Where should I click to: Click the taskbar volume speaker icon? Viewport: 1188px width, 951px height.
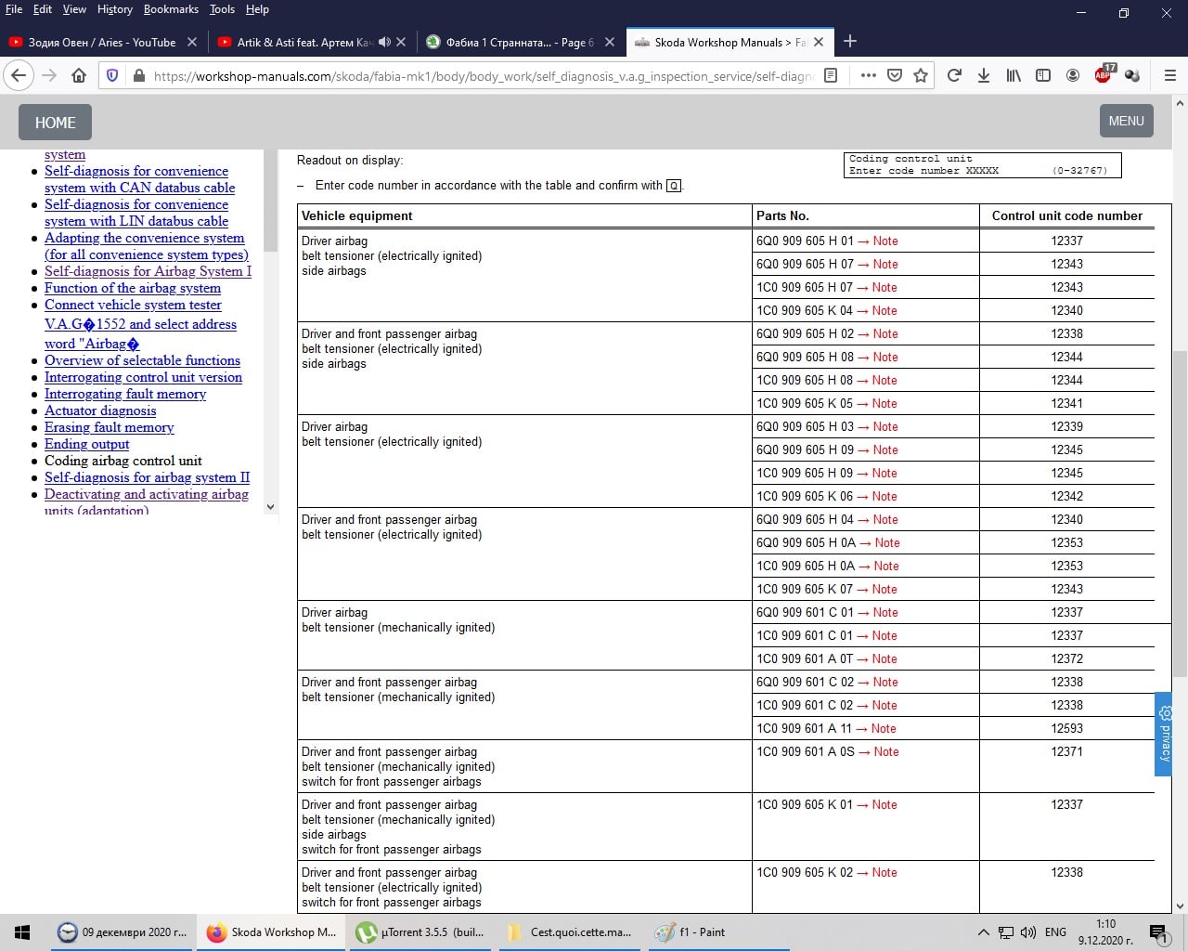[1028, 932]
